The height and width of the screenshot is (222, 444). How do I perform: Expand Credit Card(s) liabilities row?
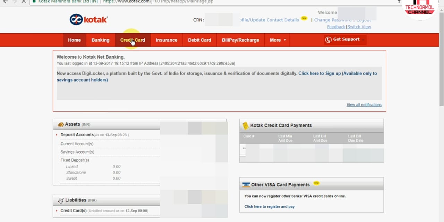57,211
